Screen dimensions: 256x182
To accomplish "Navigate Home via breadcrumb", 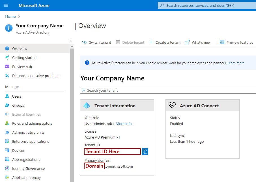I will (10, 16).
